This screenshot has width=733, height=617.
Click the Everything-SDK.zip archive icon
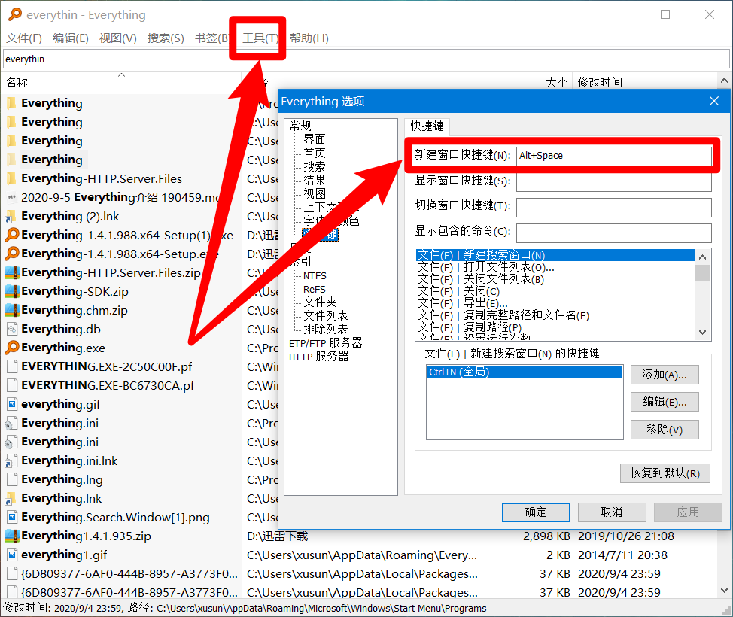pyautogui.click(x=12, y=291)
